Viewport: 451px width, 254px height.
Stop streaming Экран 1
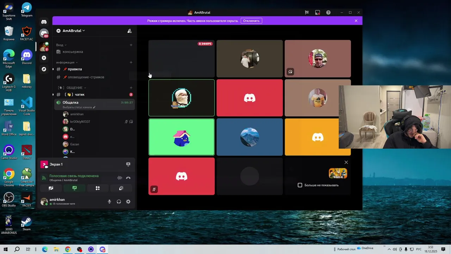pyautogui.click(x=128, y=164)
